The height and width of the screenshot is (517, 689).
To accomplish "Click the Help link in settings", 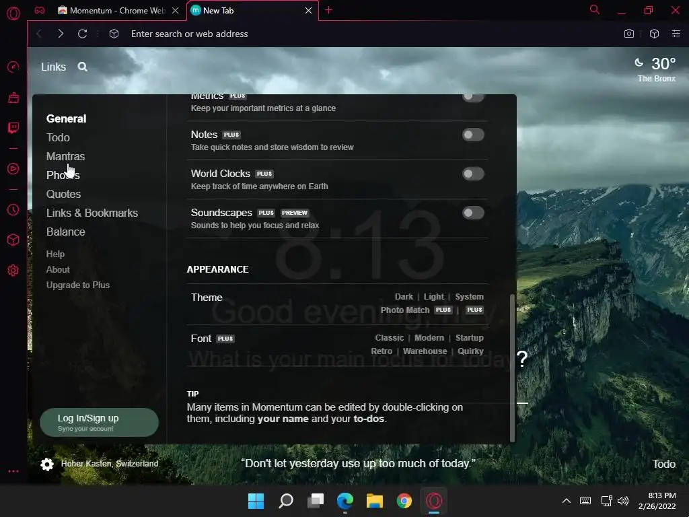I will click(x=55, y=254).
